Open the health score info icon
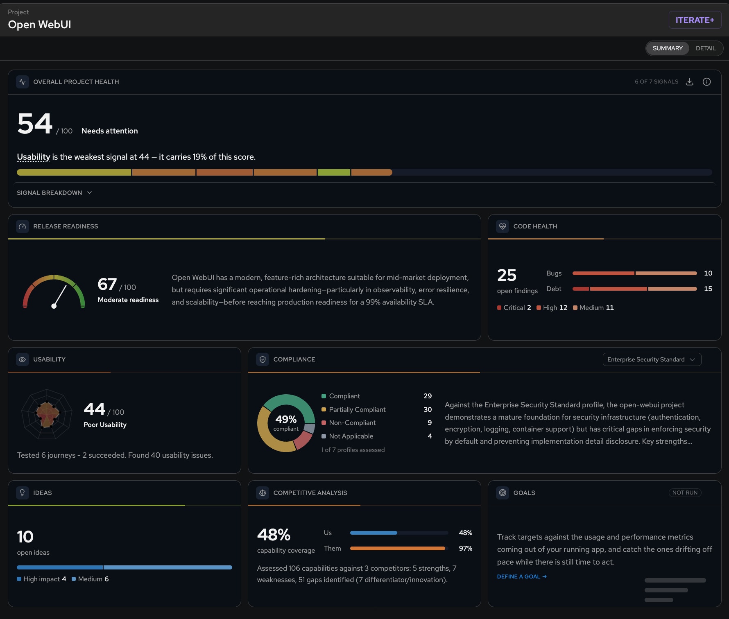 707,82
